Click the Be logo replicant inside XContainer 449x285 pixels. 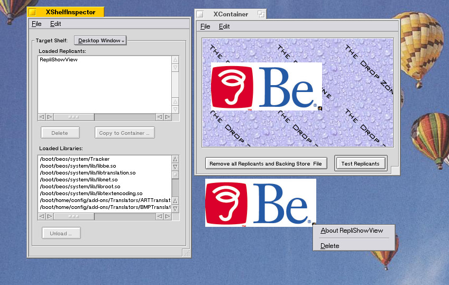tap(266, 87)
